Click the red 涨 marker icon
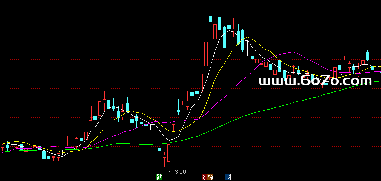 click(205, 177)
